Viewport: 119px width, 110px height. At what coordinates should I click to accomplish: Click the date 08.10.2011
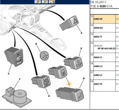coord(98,2)
